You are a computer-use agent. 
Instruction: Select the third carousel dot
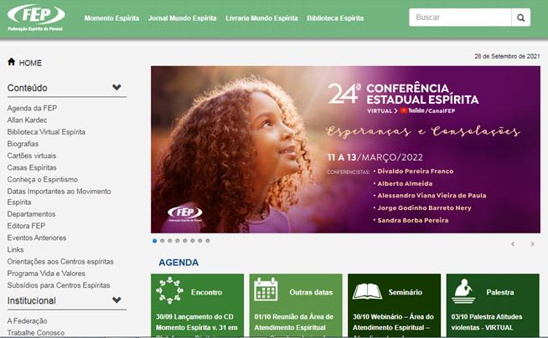[170, 241]
